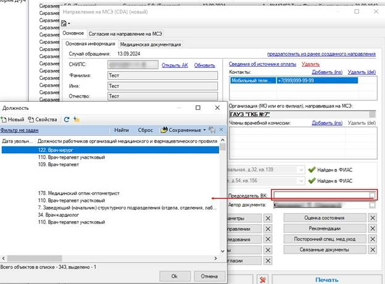Switch to the Основное tab
Screen dimensions: 385x284
tap(73, 33)
